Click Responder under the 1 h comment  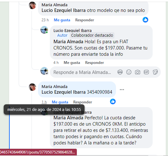tap(83, 102)
